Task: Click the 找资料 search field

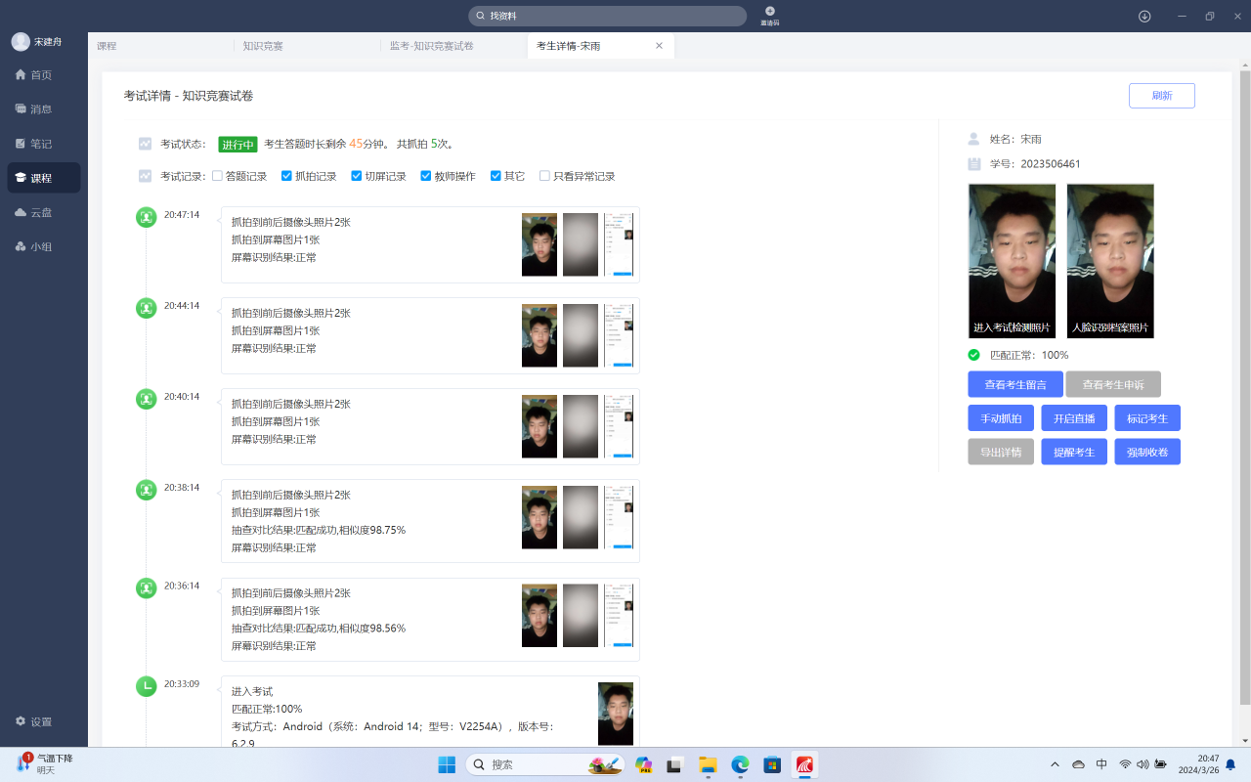Action: coord(607,16)
